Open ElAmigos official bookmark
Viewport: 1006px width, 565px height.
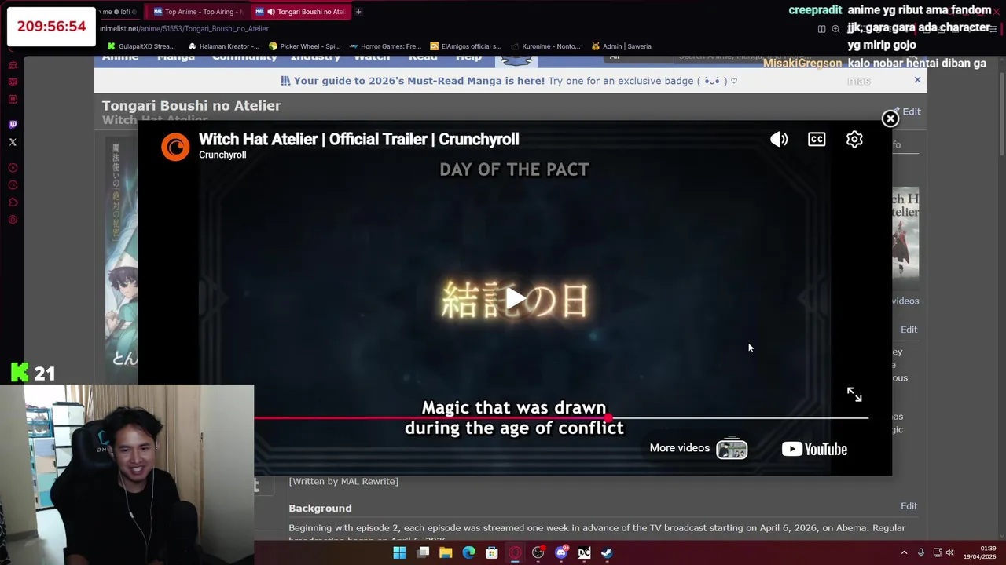click(x=465, y=46)
